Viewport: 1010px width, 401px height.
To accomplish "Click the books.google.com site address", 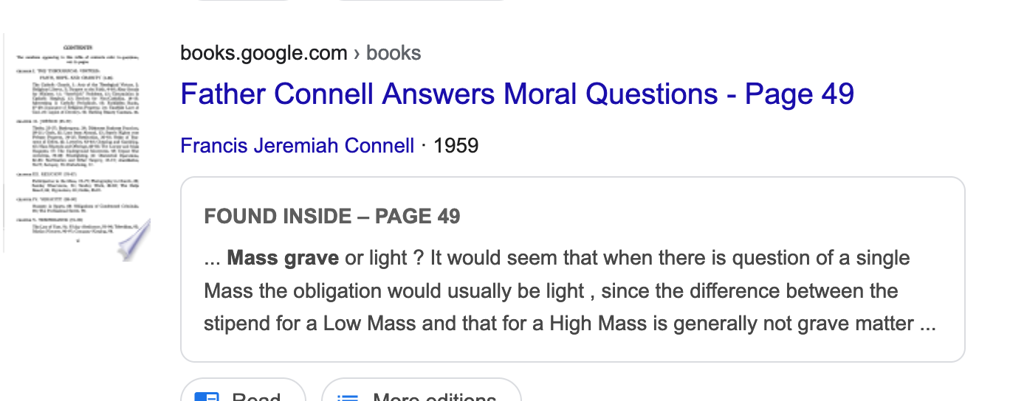I will coord(264,53).
